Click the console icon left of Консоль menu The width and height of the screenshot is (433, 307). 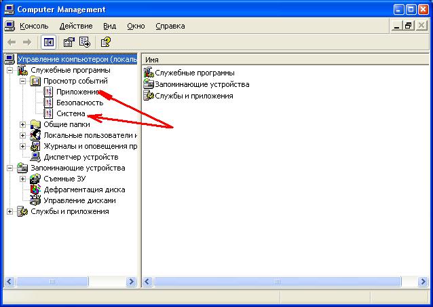click(x=10, y=26)
